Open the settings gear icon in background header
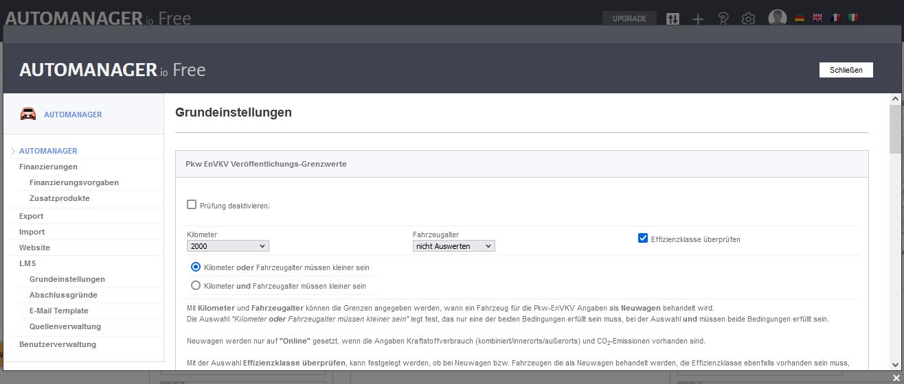This screenshot has width=904, height=384. [x=748, y=19]
